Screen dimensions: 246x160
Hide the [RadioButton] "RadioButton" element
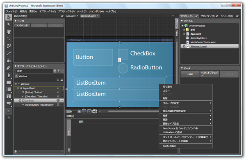point(58,104)
